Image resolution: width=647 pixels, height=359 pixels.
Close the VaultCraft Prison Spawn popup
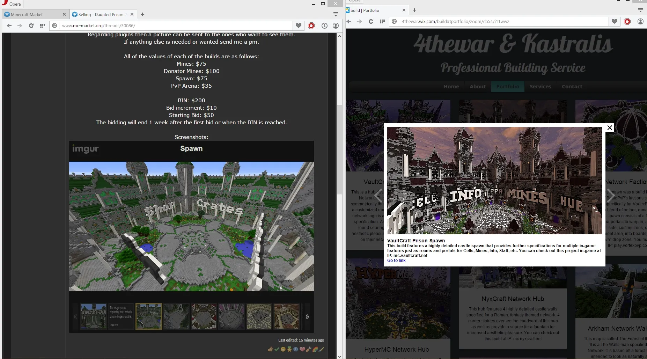tap(610, 127)
